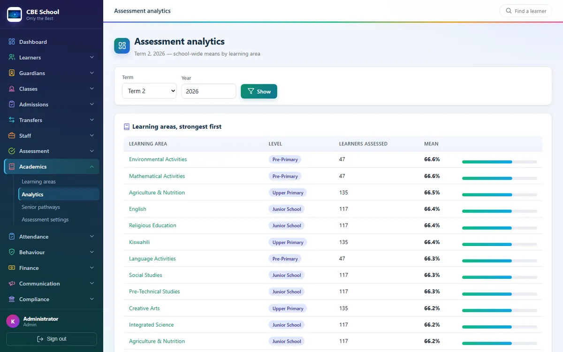Open the English learning area link
Screen dimensions: 563x352
[x=137, y=209]
